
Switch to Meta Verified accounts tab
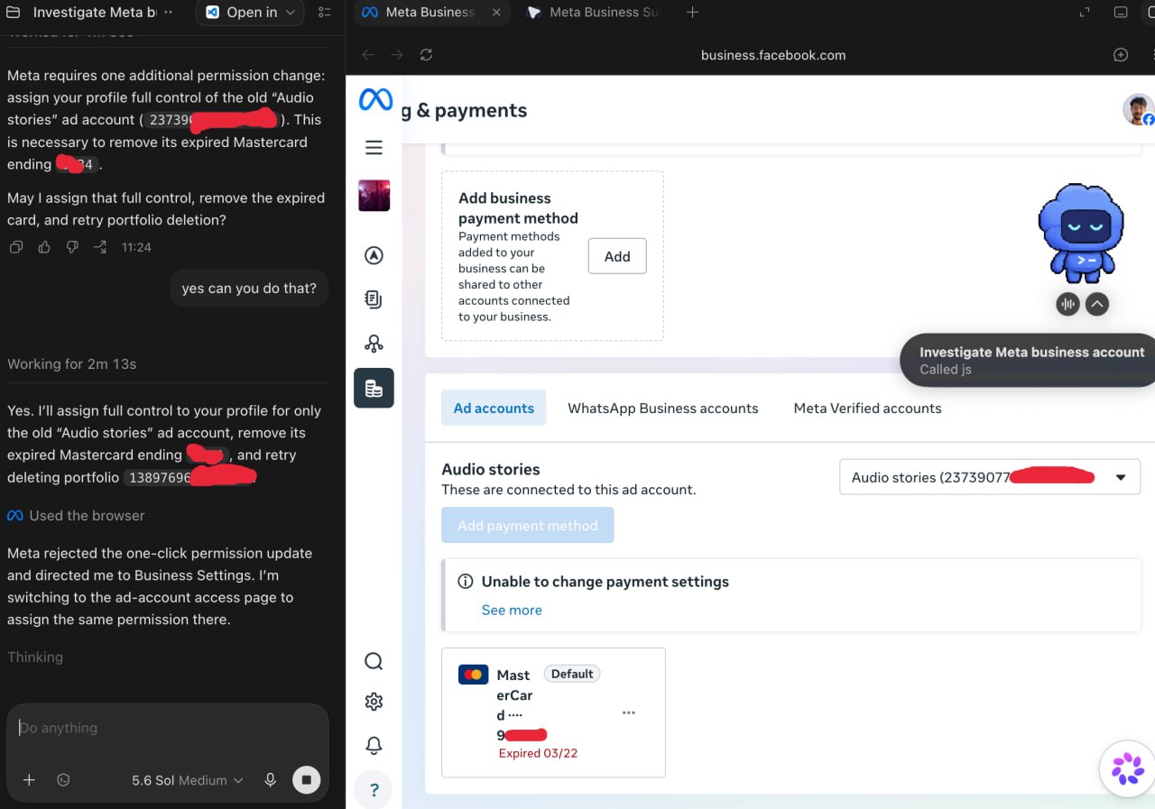click(867, 409)
